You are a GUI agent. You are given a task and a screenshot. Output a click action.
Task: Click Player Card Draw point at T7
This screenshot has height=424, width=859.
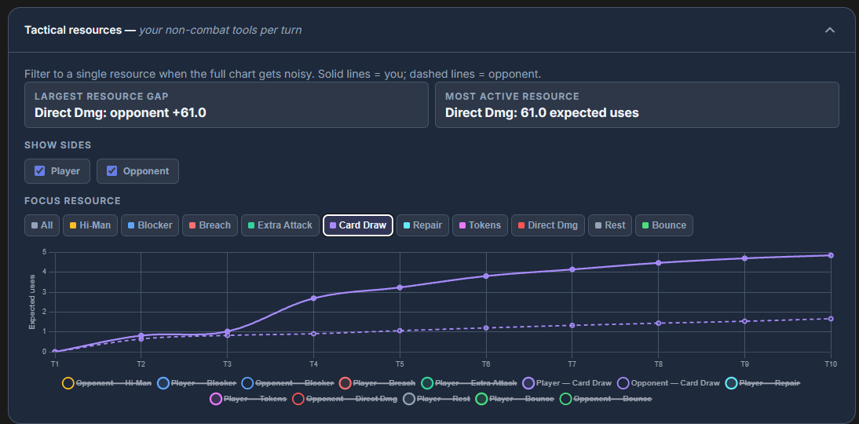(572, 269)
